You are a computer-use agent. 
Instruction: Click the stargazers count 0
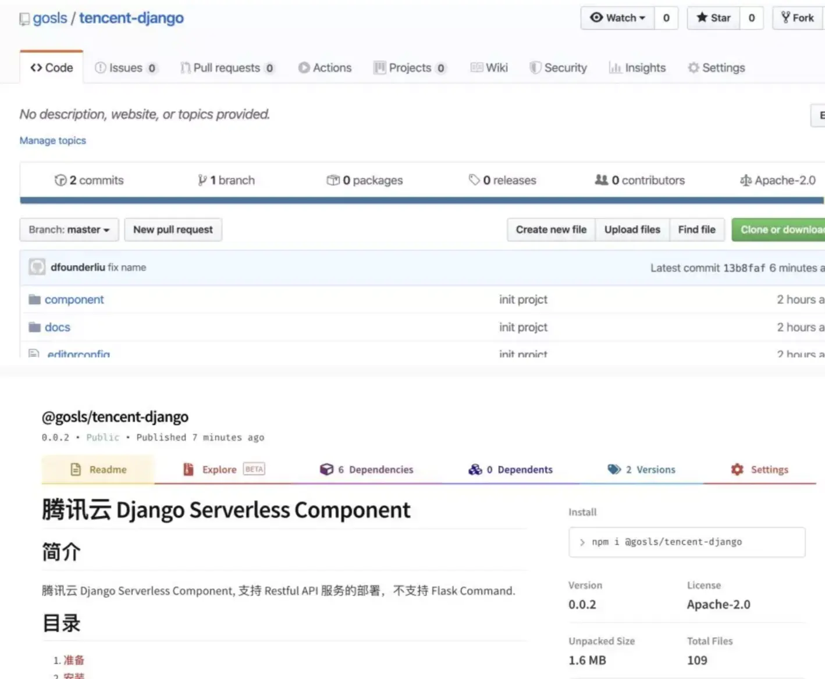(x=752, y=18)
